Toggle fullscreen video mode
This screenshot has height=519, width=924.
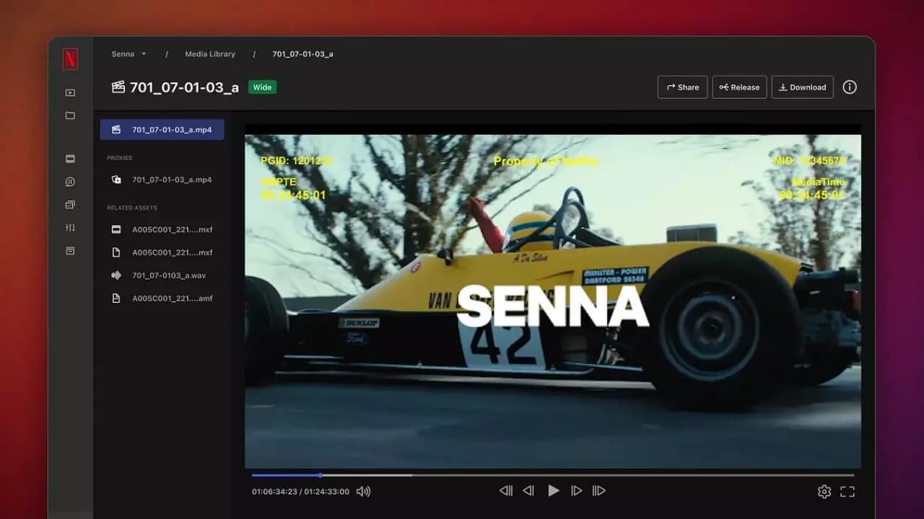[x=847, y=492]
